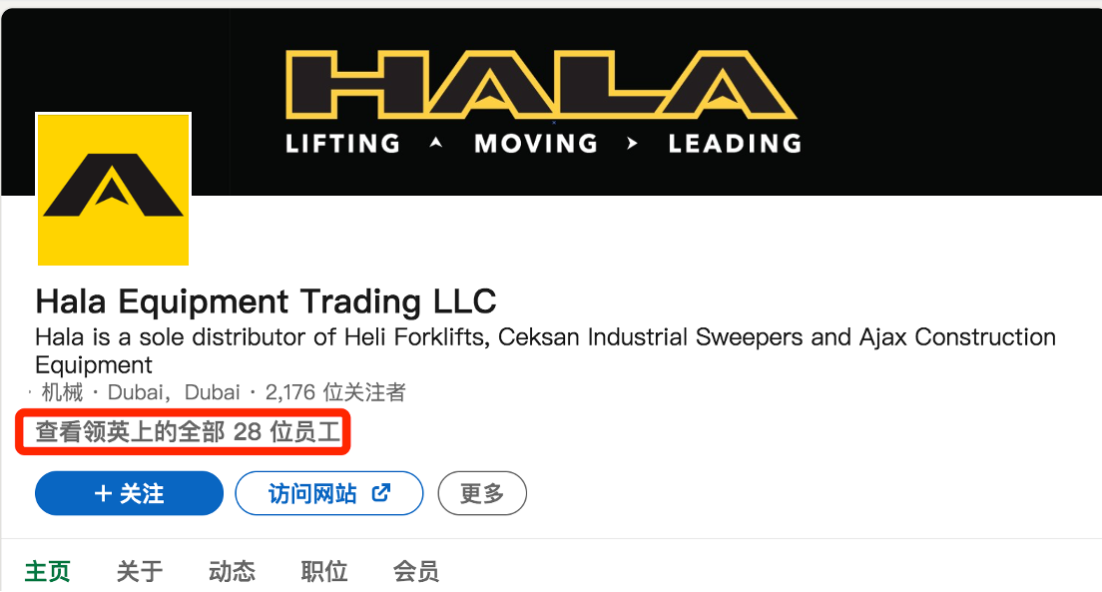Screen dimensions: 1102x592
Task: Click the 2,176 位关注者 followers count
Action: (x=335, y=392)
